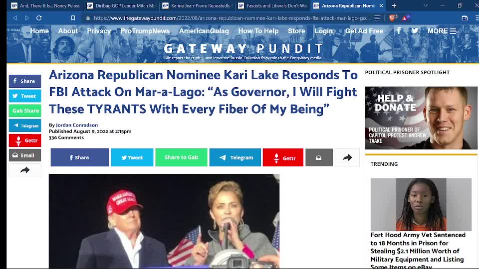The image size is (479, 269).
Task: Open the Login page
Action: point(323,31)
